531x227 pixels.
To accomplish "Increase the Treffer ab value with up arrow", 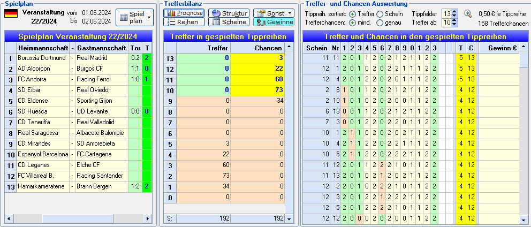I will pos(454,21).
